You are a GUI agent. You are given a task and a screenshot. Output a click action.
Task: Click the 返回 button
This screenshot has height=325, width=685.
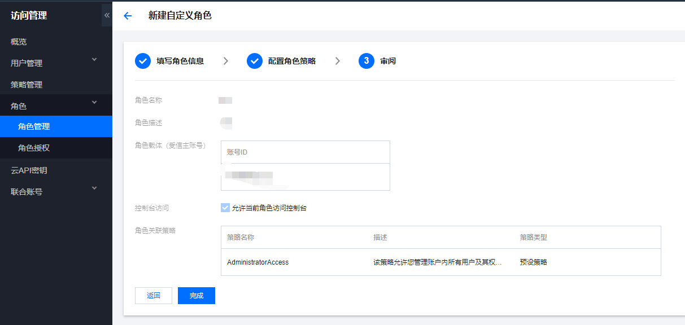[x=154, y=296]
